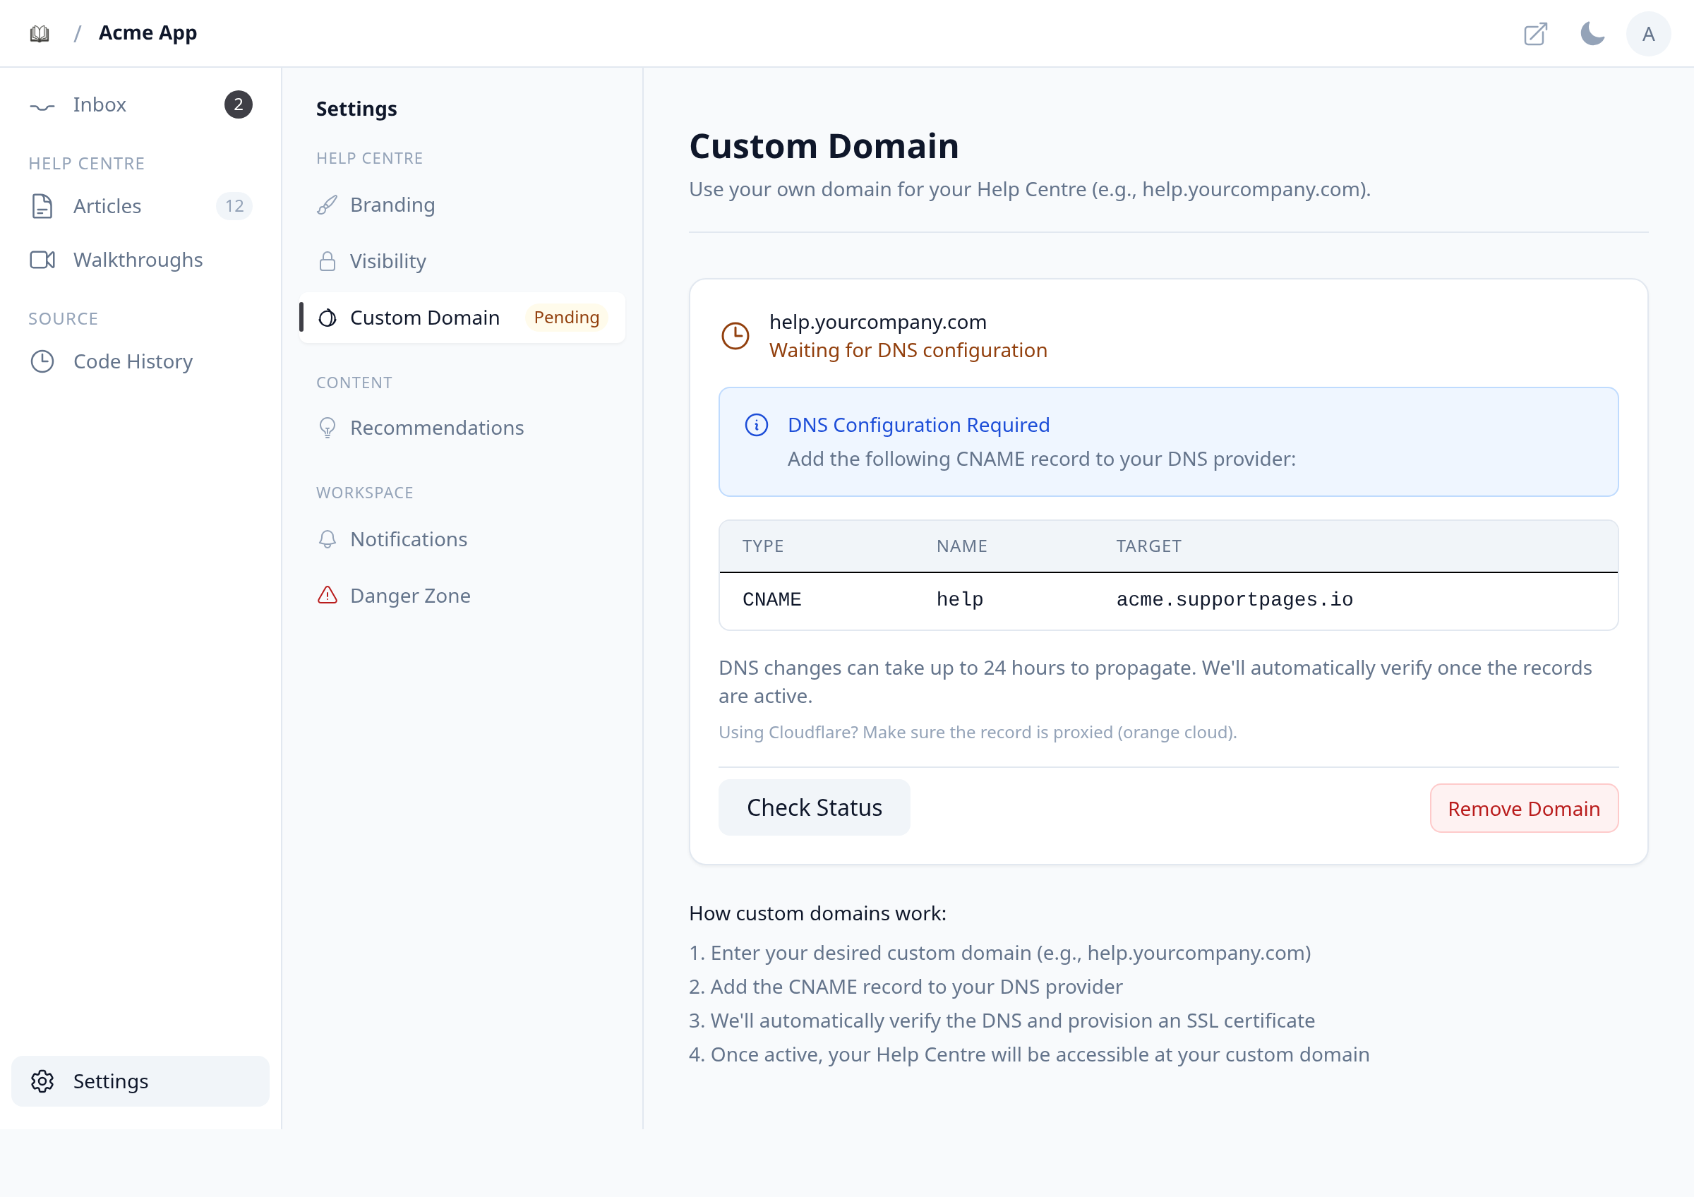
Task: Click the Articles document icon
Action: pos(42,206)
